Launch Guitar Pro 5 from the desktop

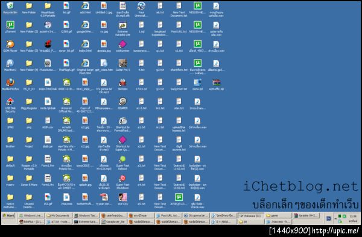pos(122,65)
